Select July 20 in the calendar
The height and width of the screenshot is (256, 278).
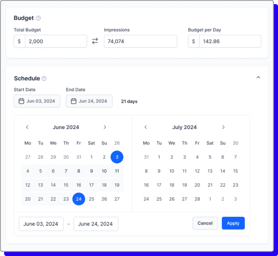pyautogui.click(x=197, y=185)
